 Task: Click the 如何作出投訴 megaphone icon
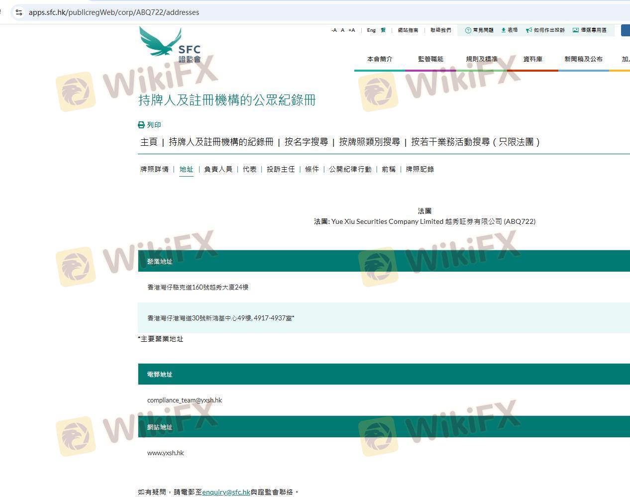coord(529,30)
